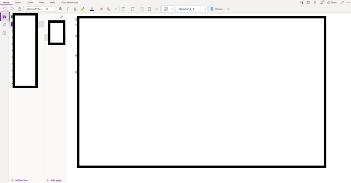Apply yellow text highlight color

(x=83, y=9)
